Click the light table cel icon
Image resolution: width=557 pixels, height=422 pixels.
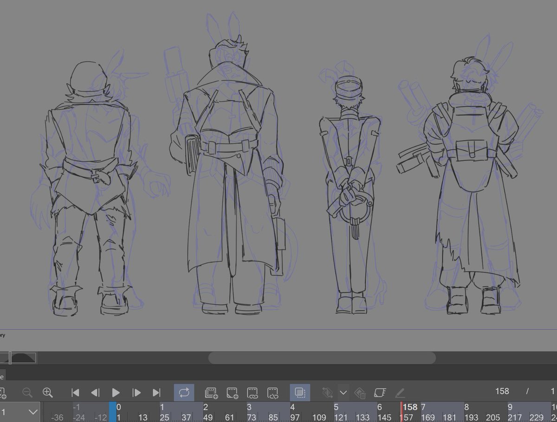click(x=380, y=393)
